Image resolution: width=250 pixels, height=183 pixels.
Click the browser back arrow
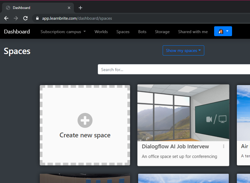tap(6, 18)
